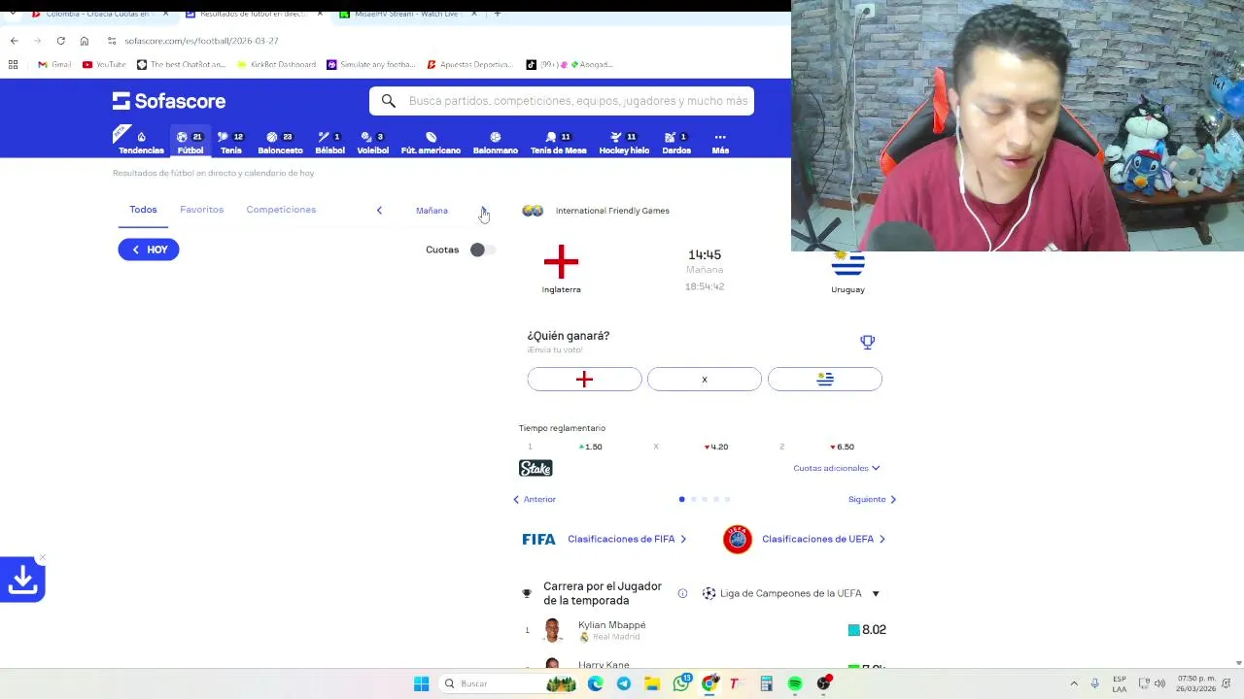1244x699 pixels.
Task: Reload the browser page
Action: (60, 41)
